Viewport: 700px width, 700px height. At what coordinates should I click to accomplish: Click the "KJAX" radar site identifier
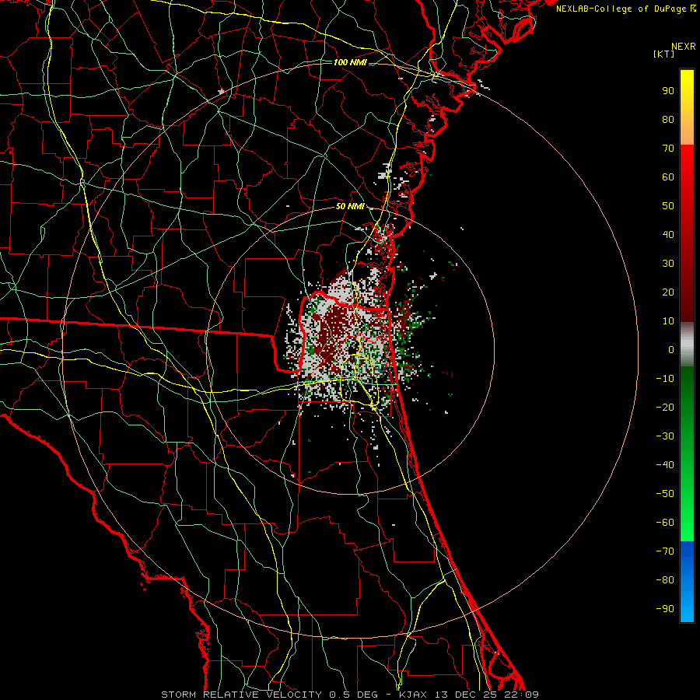pos(413,695)
